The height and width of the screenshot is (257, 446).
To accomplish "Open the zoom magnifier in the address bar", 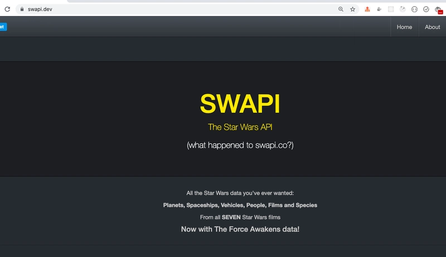I will click(341, 9).
